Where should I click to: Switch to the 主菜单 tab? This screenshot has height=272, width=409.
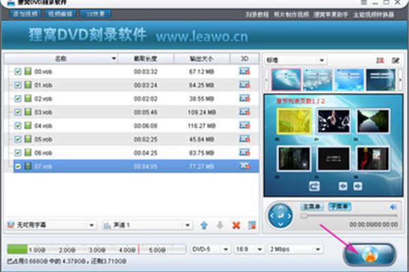click(x=312, y=207)
